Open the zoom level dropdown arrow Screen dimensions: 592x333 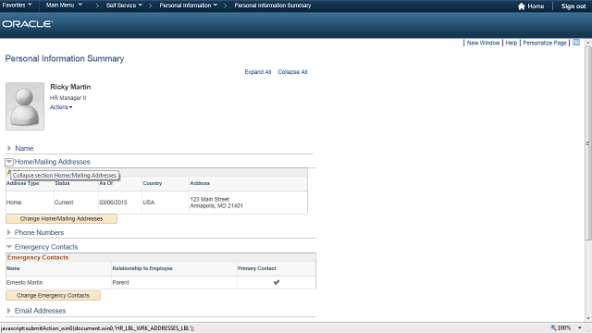(x=580, y=327)
